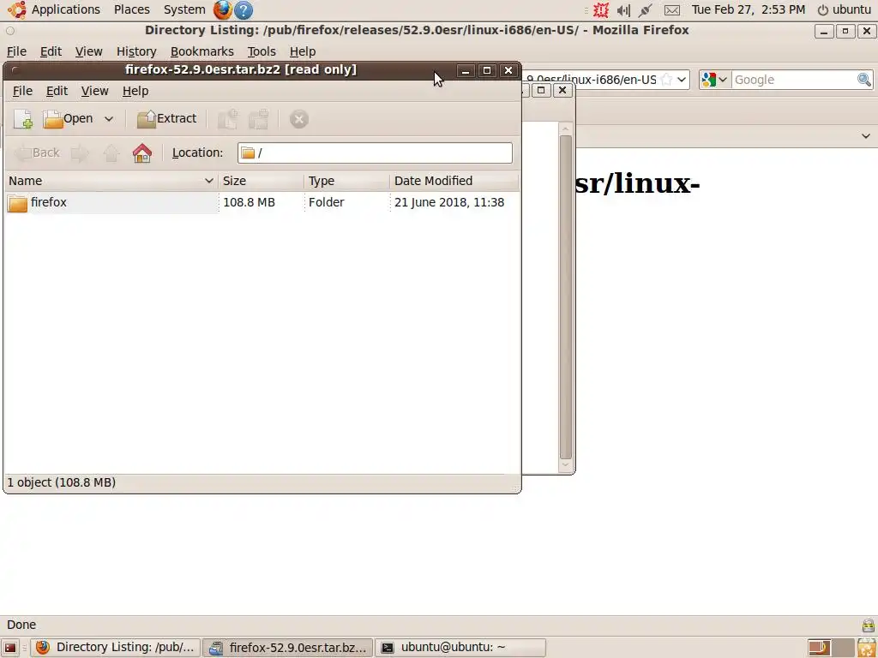Click the help question mark panel icon

243,10
